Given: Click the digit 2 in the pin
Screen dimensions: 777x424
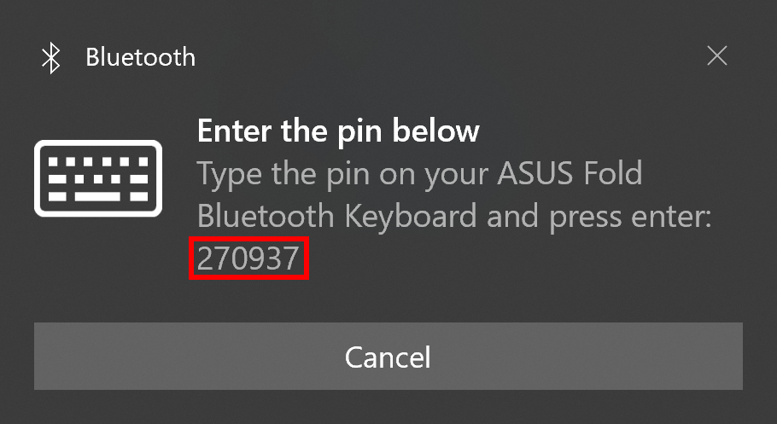Looking at the screenshot, I should tap(205, 258).
